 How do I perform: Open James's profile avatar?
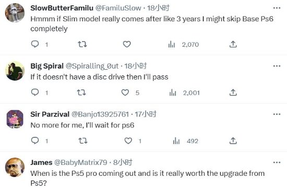[15, 168]
